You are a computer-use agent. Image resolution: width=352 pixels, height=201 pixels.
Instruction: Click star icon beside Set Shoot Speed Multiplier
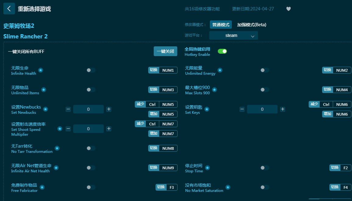(x=60, y=129)
